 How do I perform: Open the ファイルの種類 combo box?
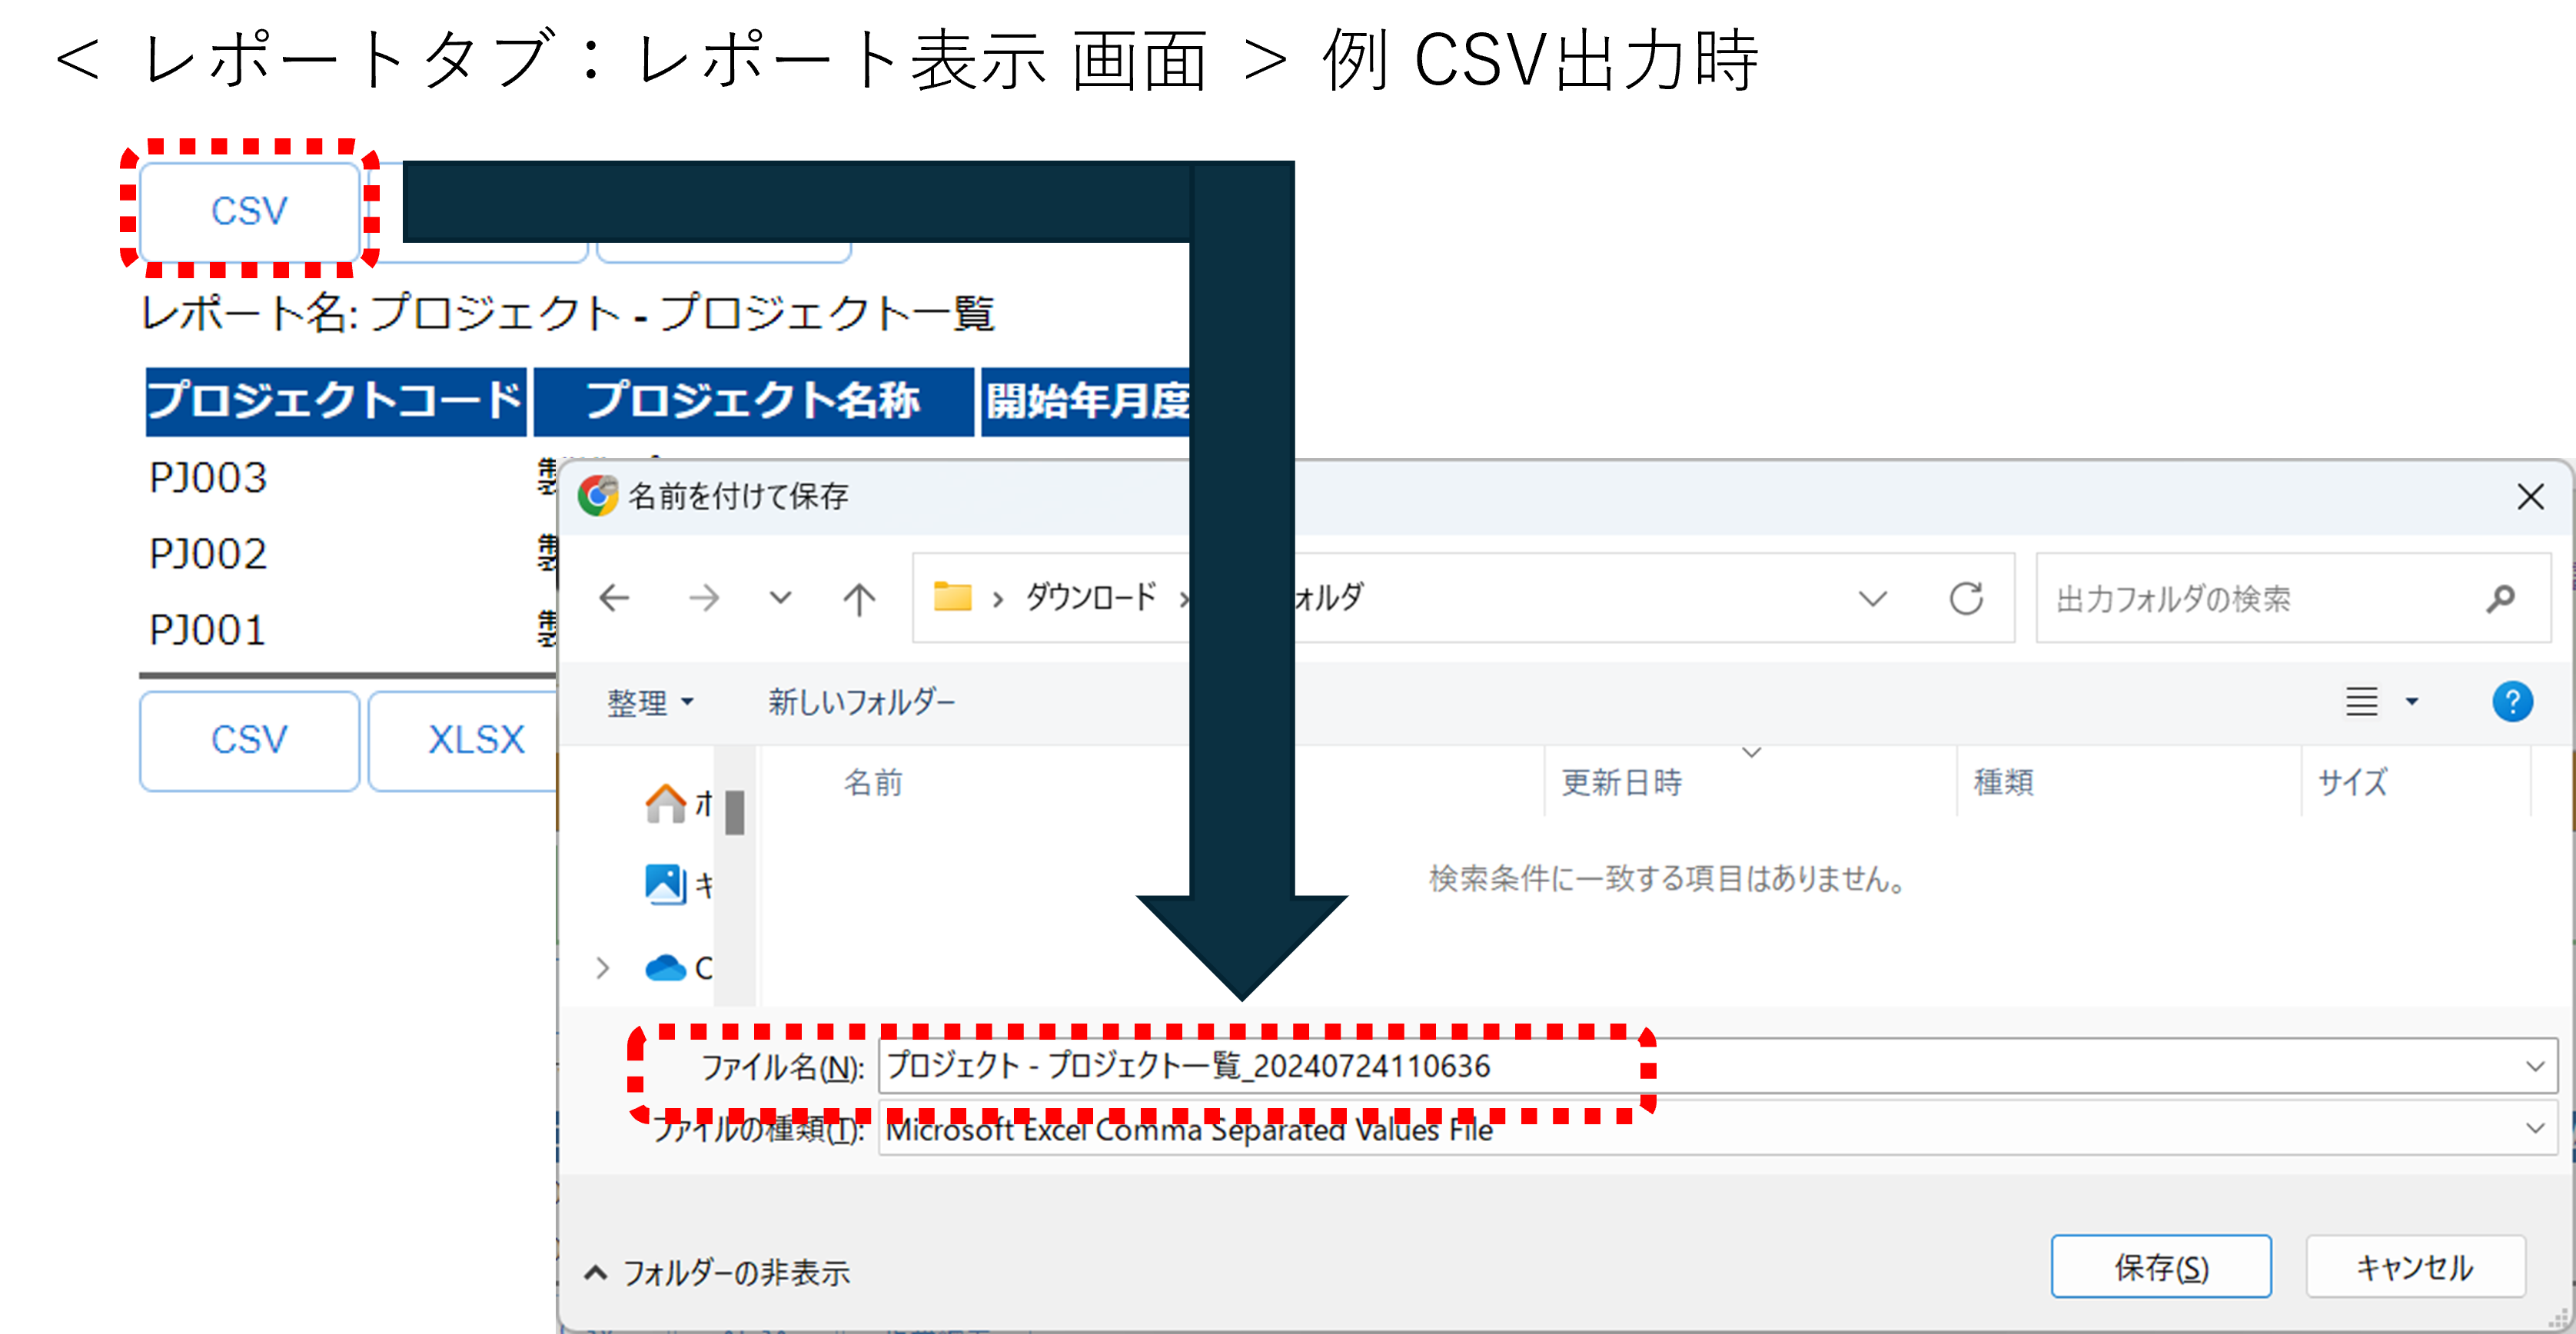click(x=1718, y=1128)
